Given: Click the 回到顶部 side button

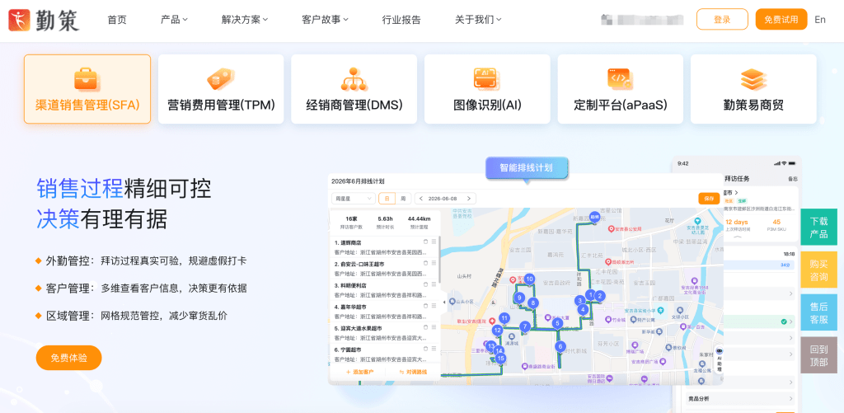Looking at the screenshot, I should (818, 355).
